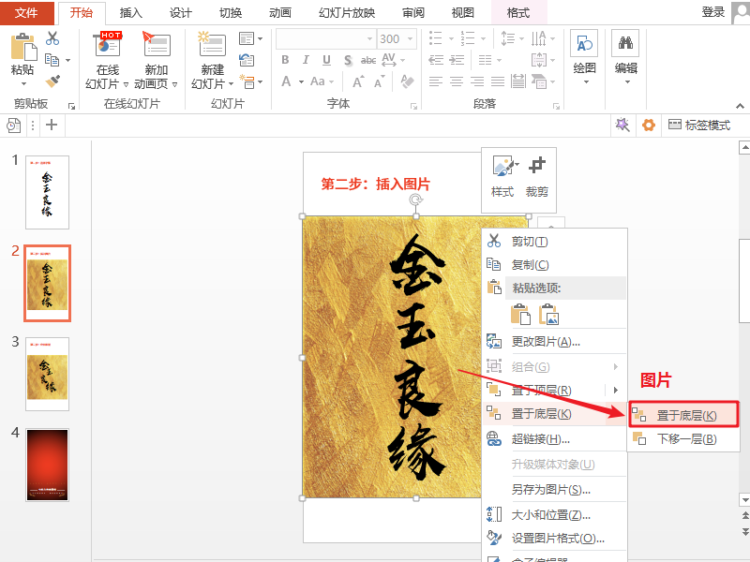
Task: Select slide 4 red thumbnail
Action: (x=48, y=465)
